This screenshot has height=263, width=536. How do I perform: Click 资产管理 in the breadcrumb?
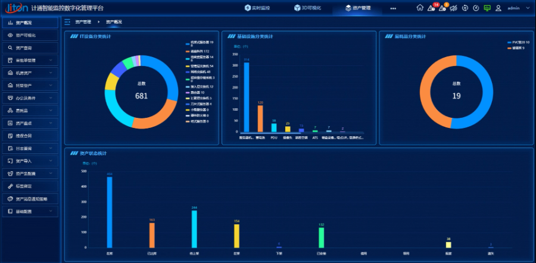83,22
